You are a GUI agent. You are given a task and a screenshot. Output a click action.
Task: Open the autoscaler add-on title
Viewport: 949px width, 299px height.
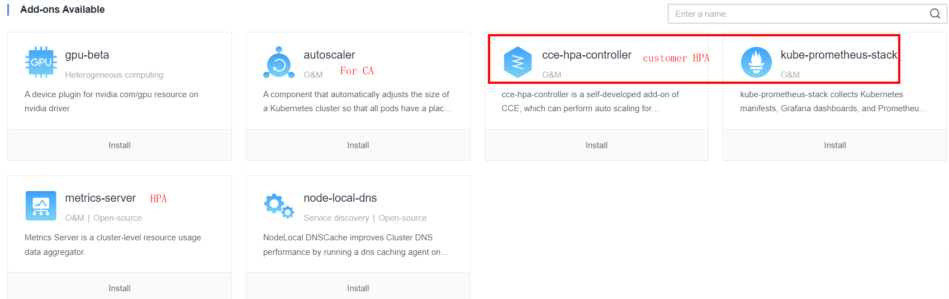point(329,55)
